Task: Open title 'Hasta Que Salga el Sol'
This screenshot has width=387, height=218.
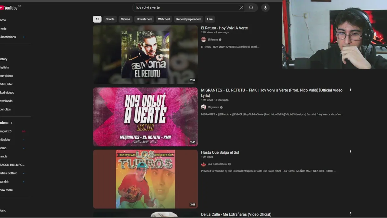Action: tap(220, 152)
